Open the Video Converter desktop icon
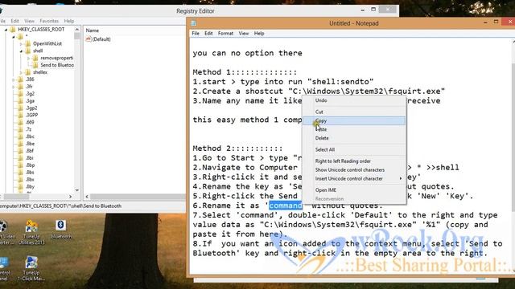This screenshot has height=289, width=515. (x=3, y=226)
